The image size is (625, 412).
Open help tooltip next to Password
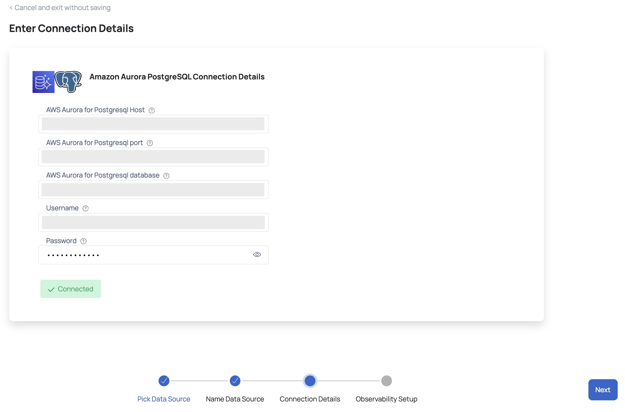click(x=83, y=241)
